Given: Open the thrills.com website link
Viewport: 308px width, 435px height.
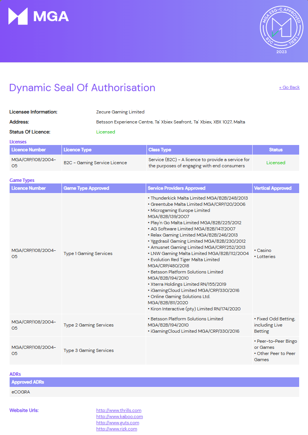Looking at the screenshot, I should click(x=119, y=410).
